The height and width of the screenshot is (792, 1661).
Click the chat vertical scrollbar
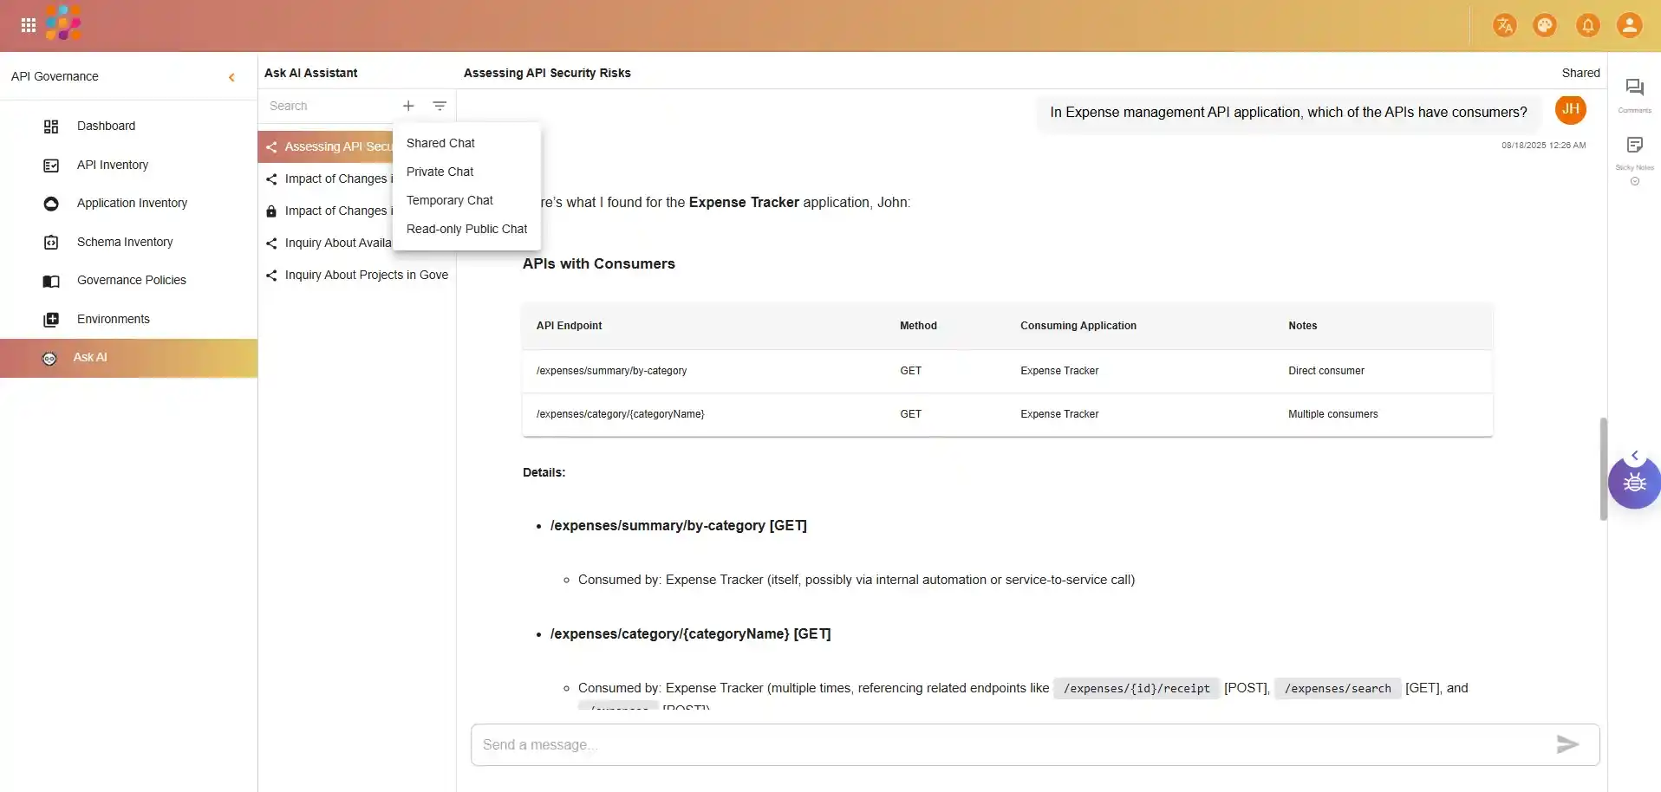tap(1603, 468)
